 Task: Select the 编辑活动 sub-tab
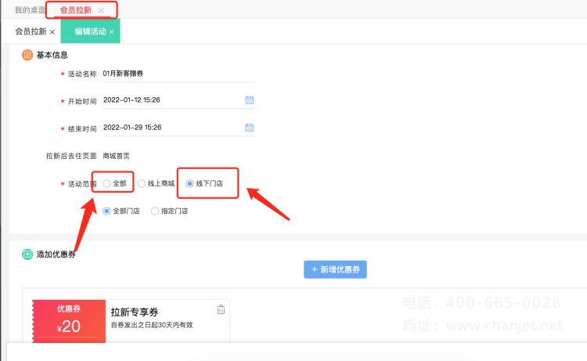point(90,31)
